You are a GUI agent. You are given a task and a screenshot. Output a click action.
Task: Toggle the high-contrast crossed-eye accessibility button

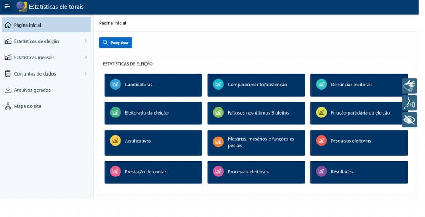(x=409, y=120)
